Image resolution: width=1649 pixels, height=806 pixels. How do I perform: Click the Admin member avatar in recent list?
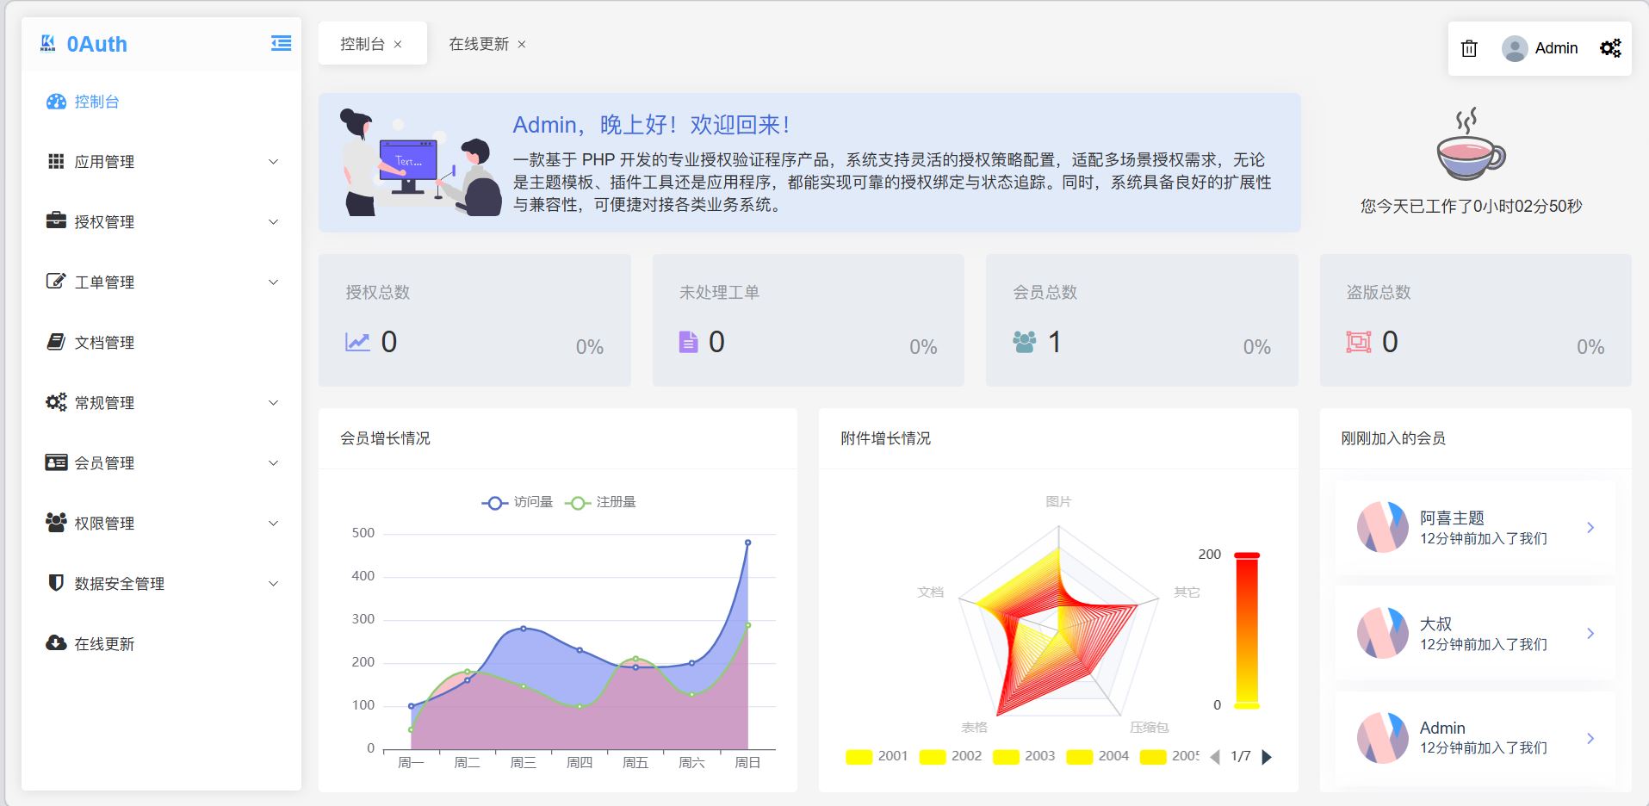1383,738
